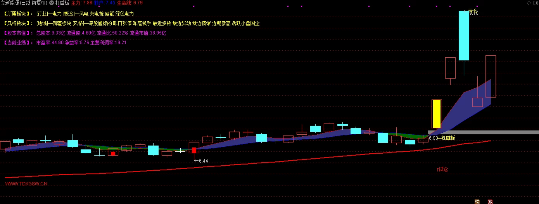Click the yellow limit-up candlestick
539x204 pixels.
click(437, 114)
